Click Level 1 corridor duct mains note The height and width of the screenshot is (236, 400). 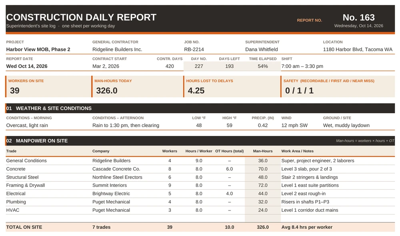[310, 210]
